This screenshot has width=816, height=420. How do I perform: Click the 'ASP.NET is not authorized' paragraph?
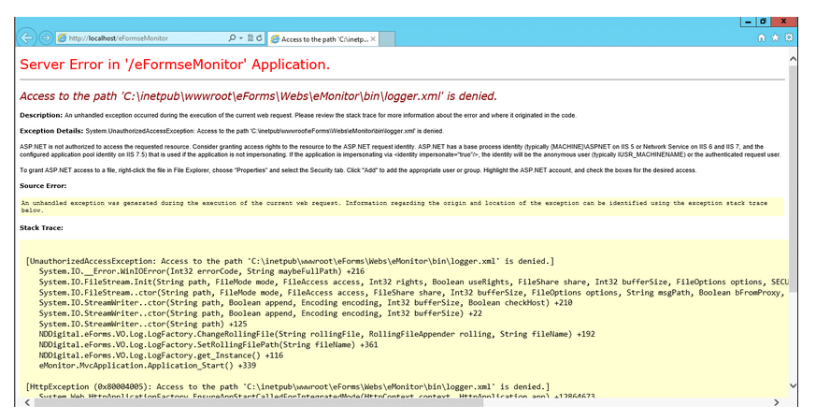coord(400,151)
